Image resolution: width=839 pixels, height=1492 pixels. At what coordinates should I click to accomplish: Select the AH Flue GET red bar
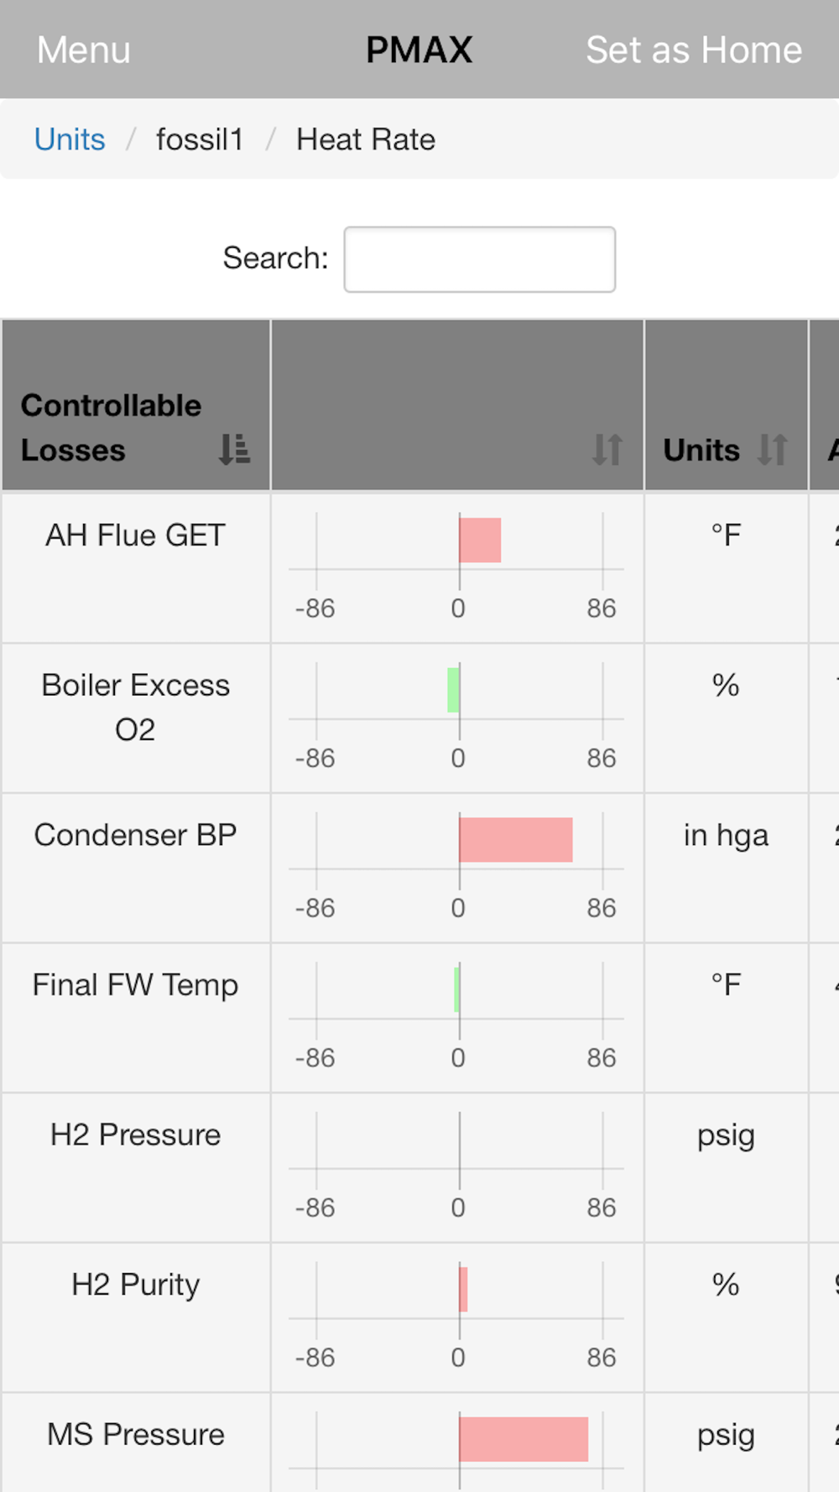481,540
